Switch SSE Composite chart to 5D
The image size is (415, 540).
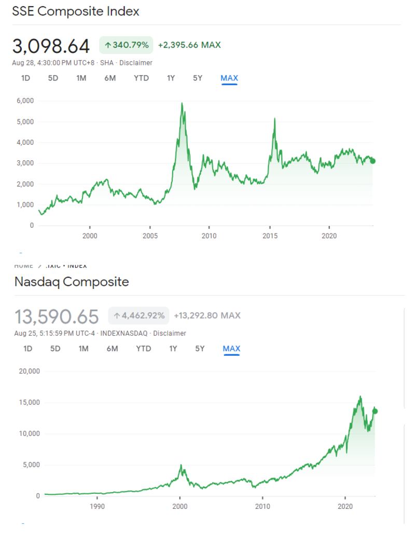pos(53,78)
